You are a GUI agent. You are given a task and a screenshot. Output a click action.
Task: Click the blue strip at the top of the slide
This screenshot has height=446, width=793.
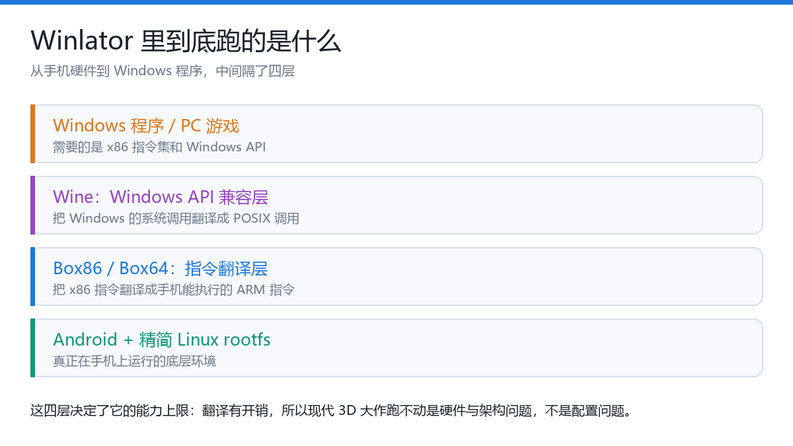click(397, 2)
